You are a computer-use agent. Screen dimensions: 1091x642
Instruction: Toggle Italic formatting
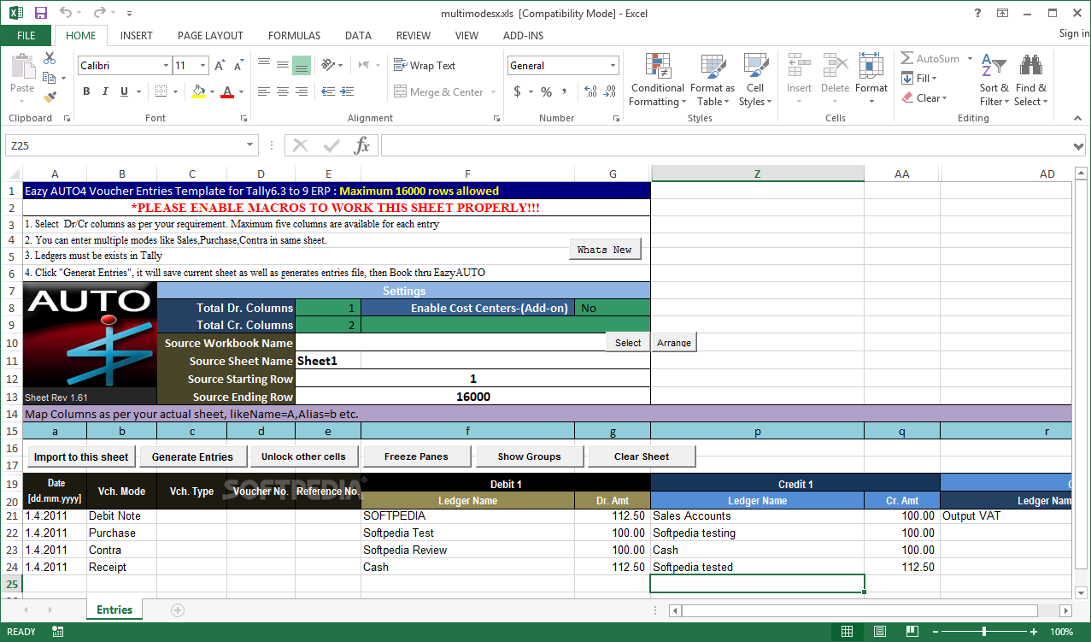pyautogui.click(x=105, y=91)
